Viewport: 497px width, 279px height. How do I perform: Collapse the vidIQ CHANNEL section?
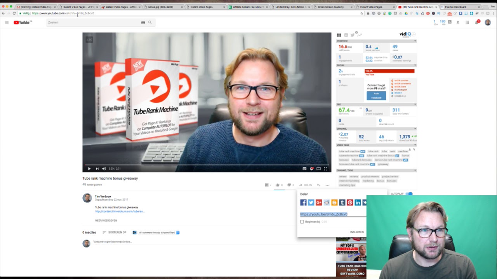coord(415,129)
